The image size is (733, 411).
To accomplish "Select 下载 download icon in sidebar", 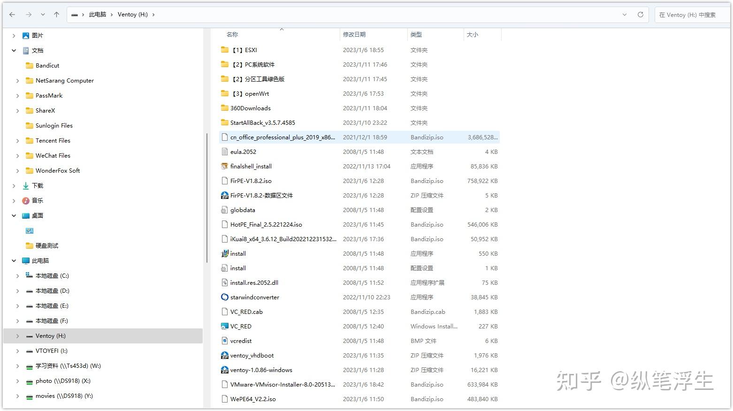I will (26, 186).
